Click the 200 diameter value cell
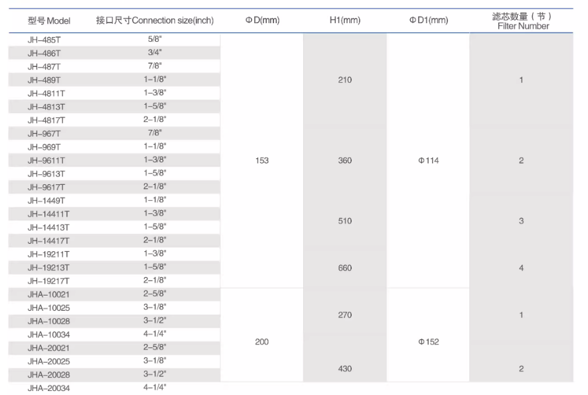588x395 pixels. pyautogui.click(x=261, y=342)
